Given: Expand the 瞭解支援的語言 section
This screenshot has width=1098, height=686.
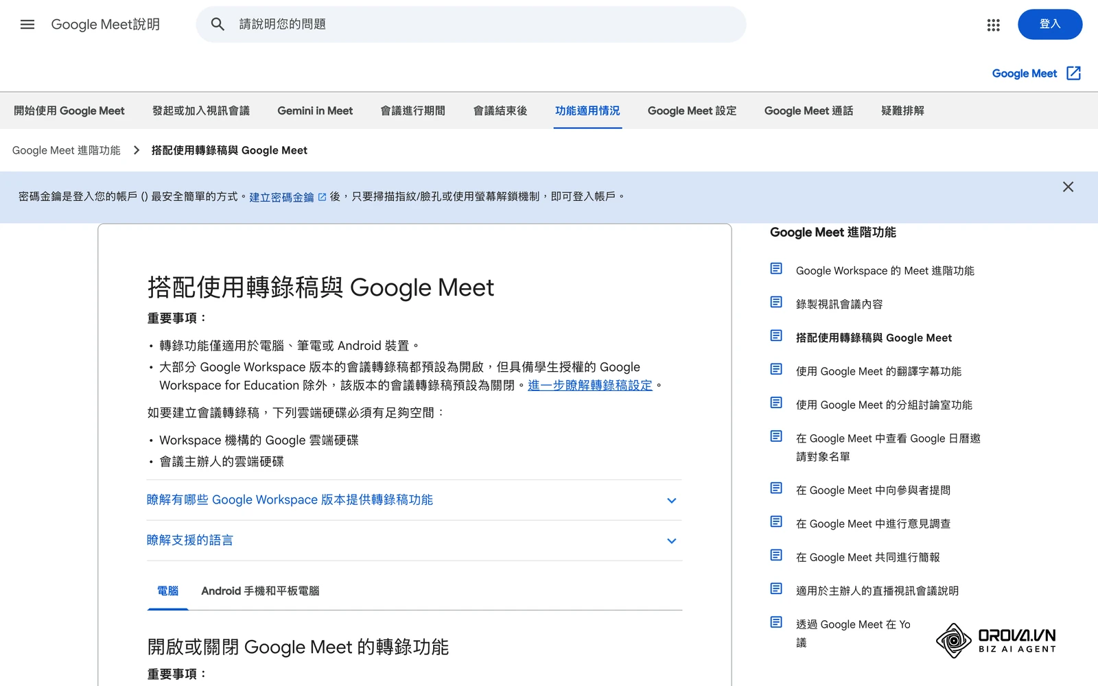Looking at the screenshot, I should (414, 541).
